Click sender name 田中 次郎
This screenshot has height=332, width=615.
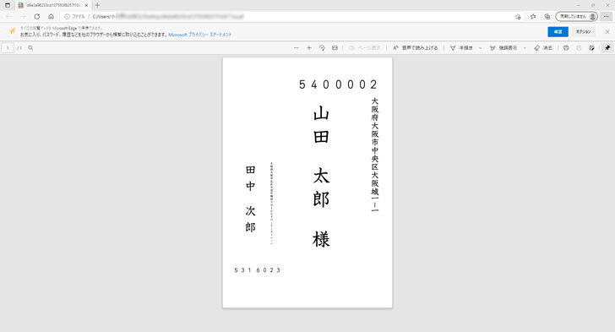250,199
